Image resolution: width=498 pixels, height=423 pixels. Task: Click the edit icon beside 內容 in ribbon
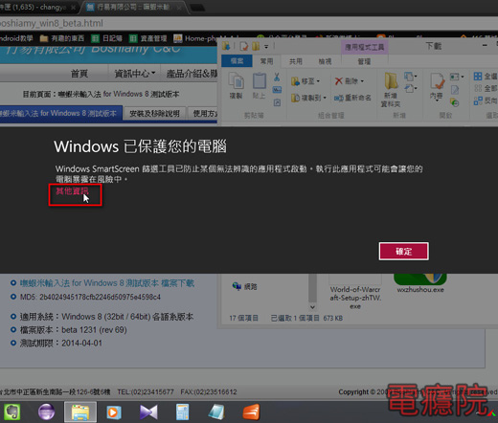pyautogui.click(x=455, y=90)
